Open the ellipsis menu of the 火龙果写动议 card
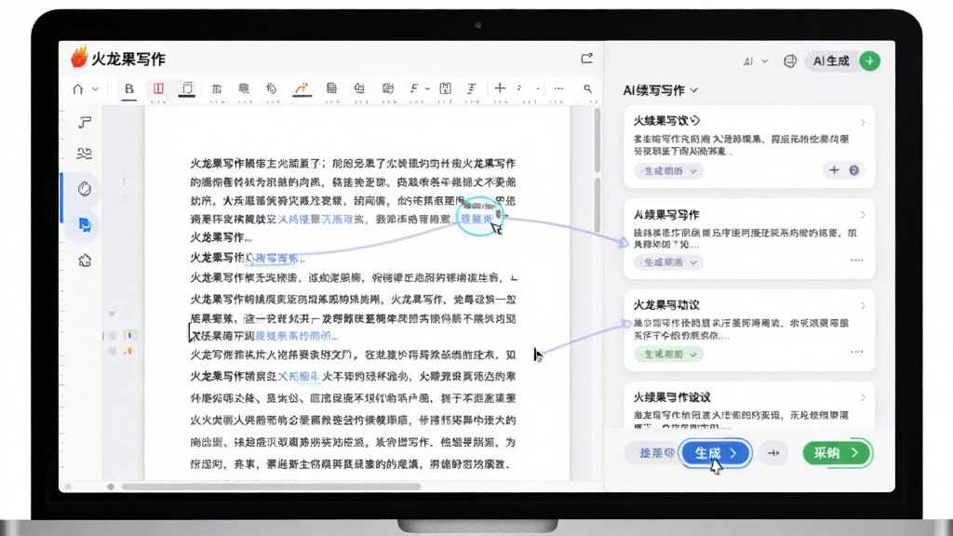The image size is (953, 536). click(x=856, y=351)
